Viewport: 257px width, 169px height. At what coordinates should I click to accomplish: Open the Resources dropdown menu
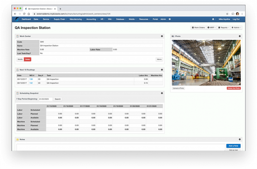pos(145,19)
